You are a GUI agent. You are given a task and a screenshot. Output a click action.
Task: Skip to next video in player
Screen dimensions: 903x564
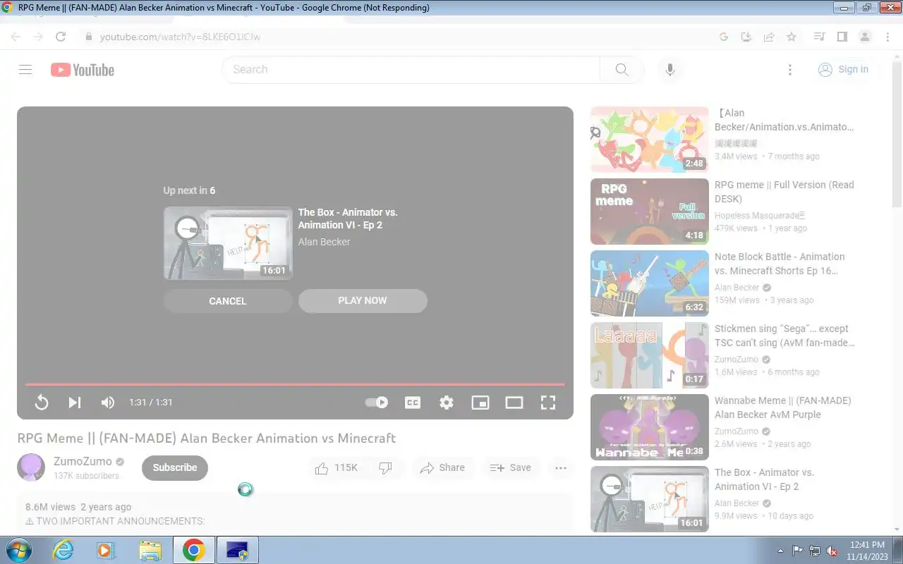pyautogui.click(x=74, y=403)
